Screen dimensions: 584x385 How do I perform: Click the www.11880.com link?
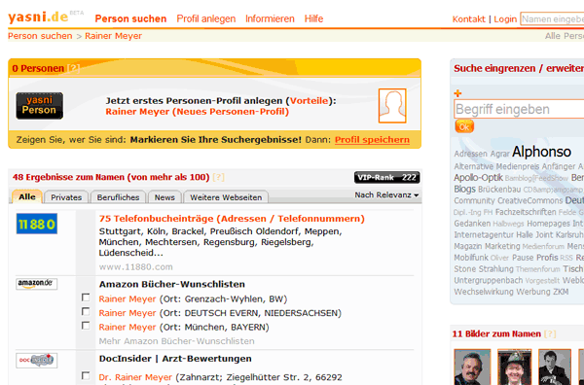tap(135, 266)
